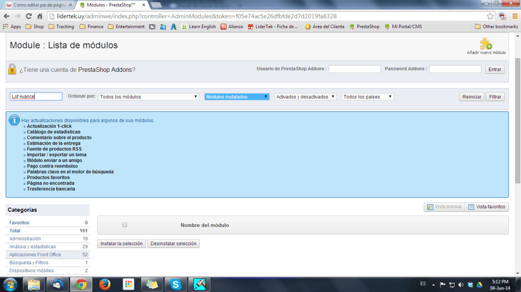Open the browser home page icon
521x292 pixels.
click(x=40, y=16)
